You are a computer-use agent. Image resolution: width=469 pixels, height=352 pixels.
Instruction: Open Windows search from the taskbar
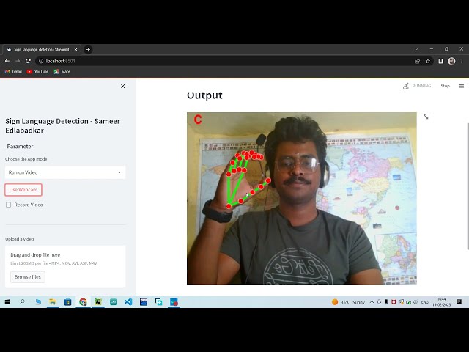(x=22, y=302)
